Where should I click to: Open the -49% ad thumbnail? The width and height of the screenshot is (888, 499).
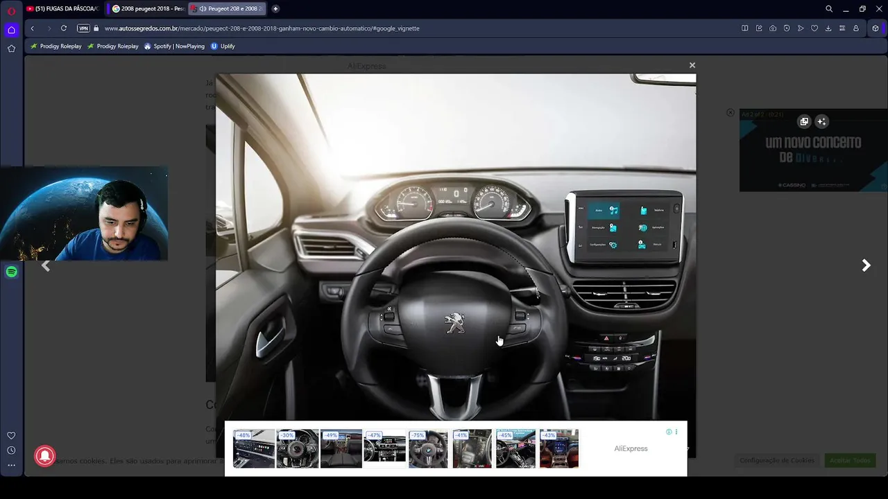[x=341, y=448]
